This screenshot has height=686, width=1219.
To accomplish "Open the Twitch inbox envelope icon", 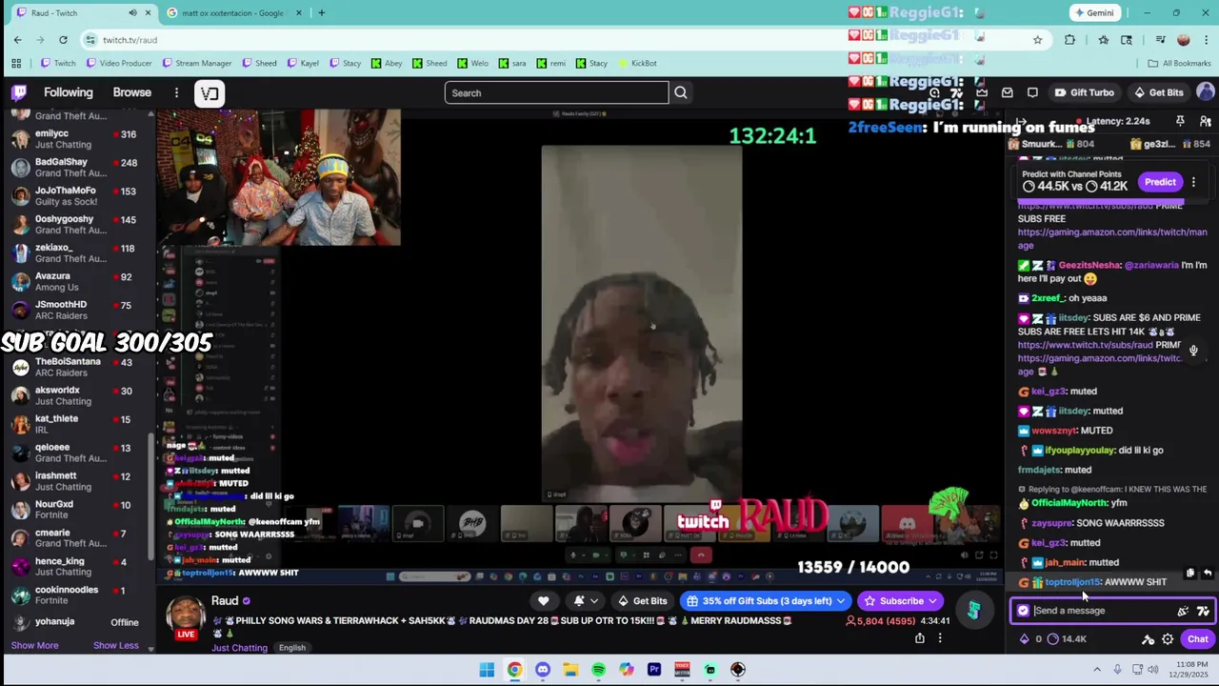I will (x=1008, y=92).
